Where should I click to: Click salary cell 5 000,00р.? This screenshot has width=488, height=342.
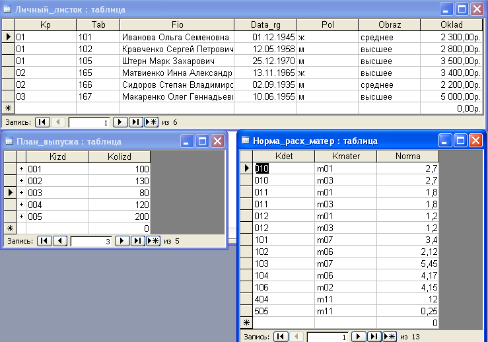[x=451, y=96]
